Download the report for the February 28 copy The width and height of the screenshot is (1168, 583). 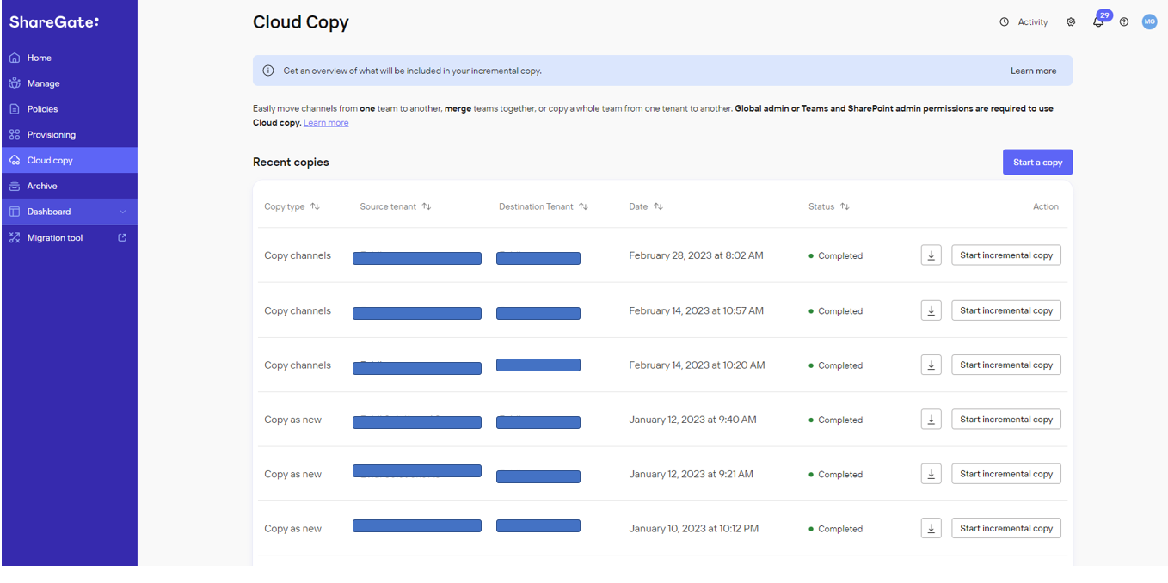tap(931, 255)
